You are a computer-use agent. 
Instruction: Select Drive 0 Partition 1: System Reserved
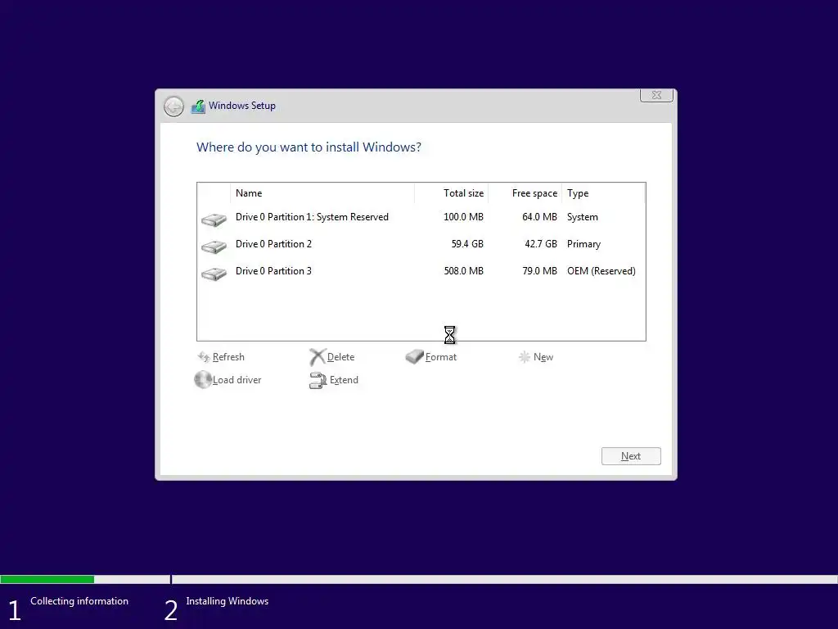coord(421,217)
